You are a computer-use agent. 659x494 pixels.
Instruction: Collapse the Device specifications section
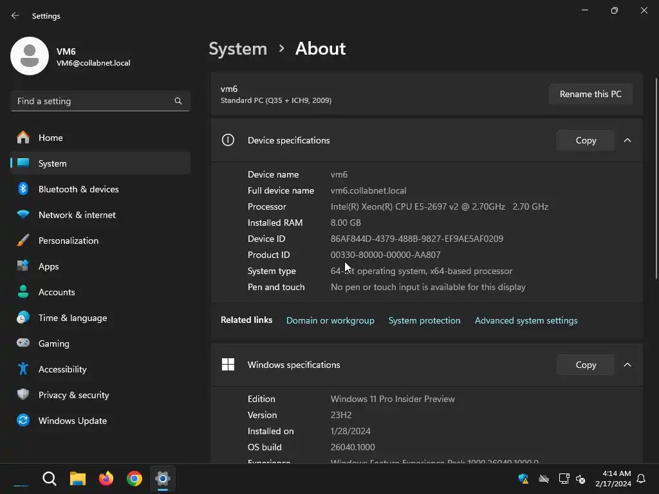(627, 140)
